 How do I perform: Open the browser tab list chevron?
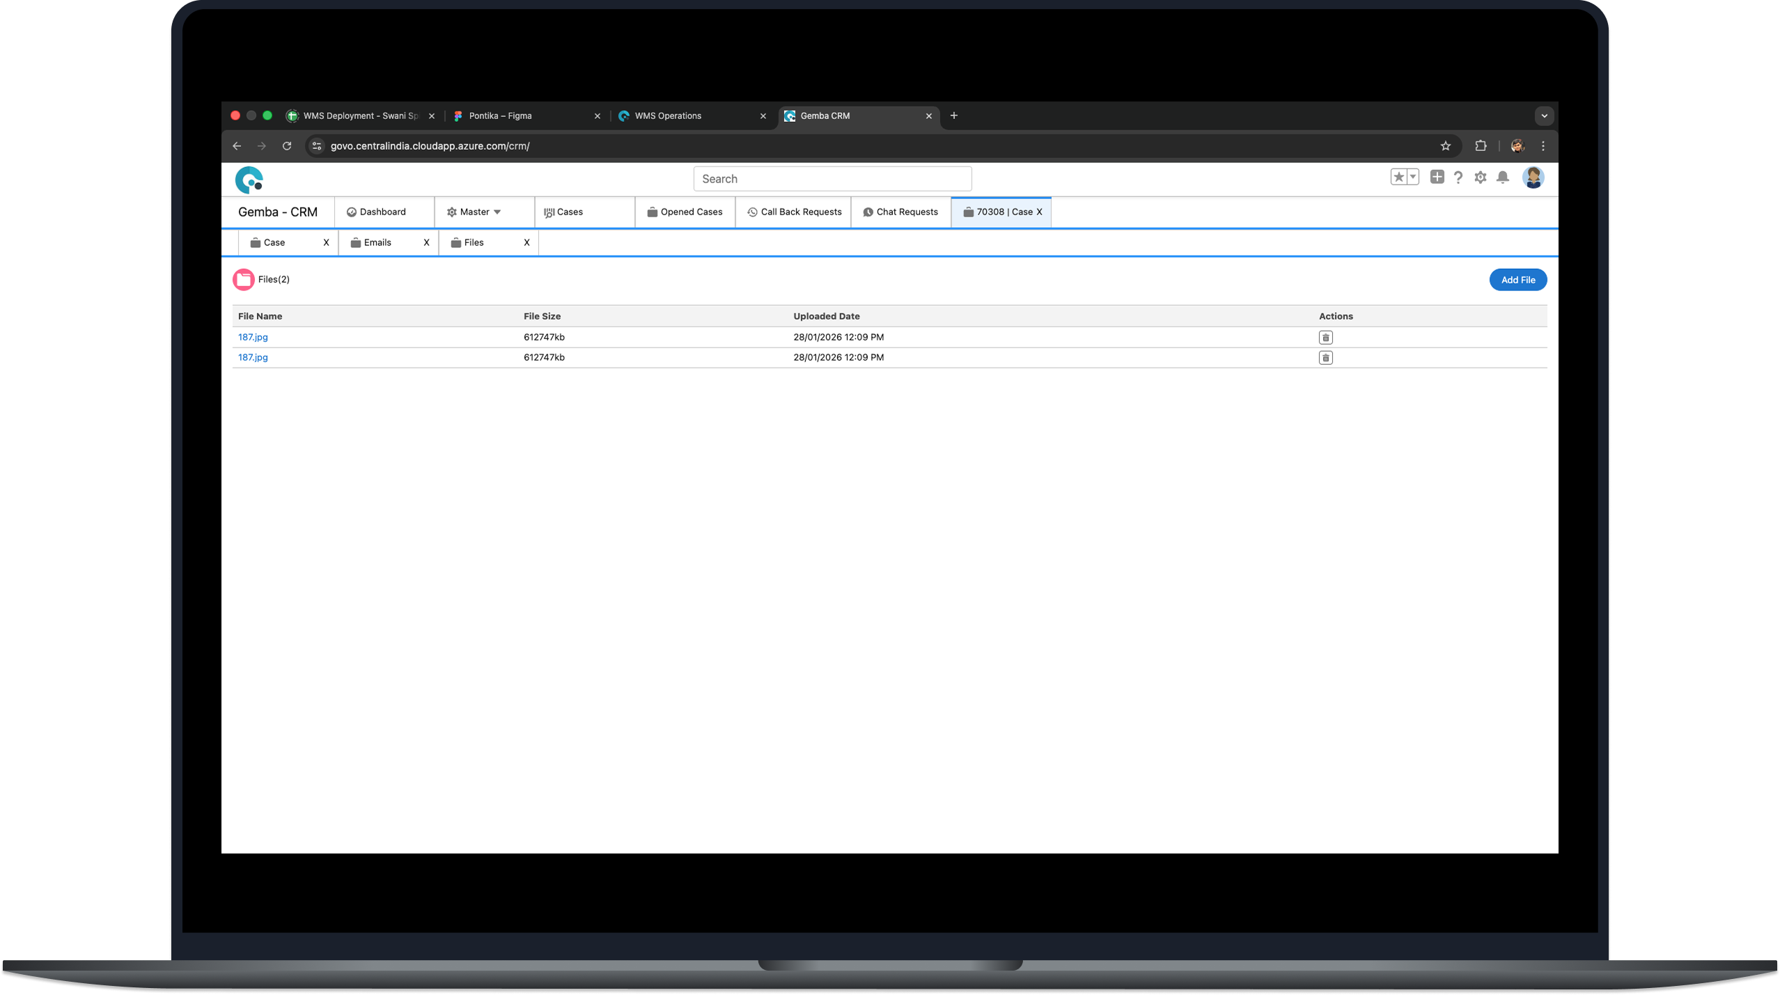[x=1544, y=116]
